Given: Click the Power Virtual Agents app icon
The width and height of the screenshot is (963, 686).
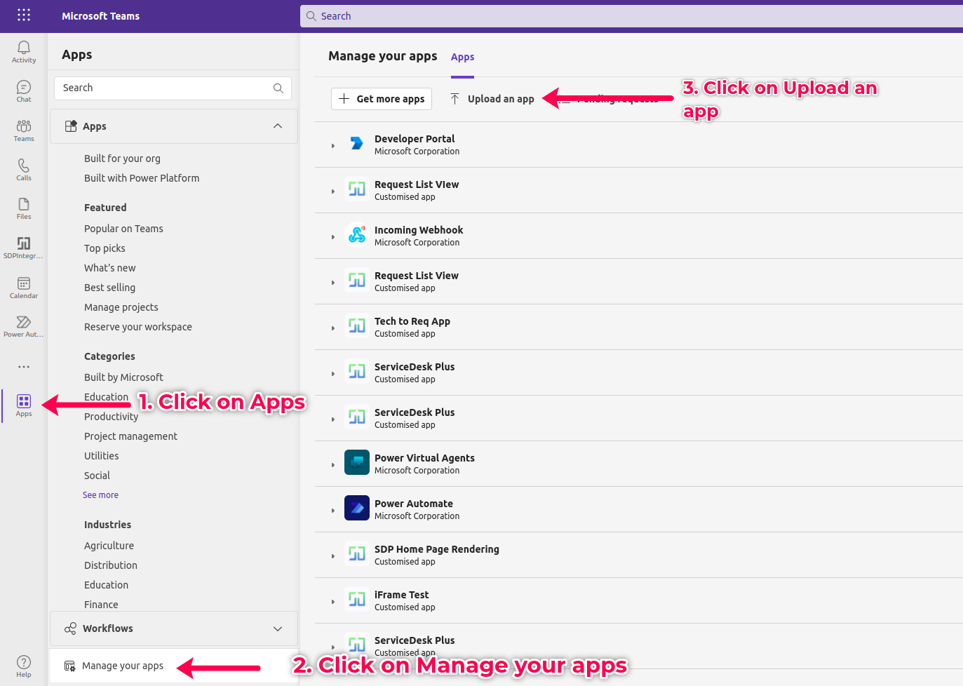Looking at the screenshot, I should pyautogui.click(x=357, y=463).
